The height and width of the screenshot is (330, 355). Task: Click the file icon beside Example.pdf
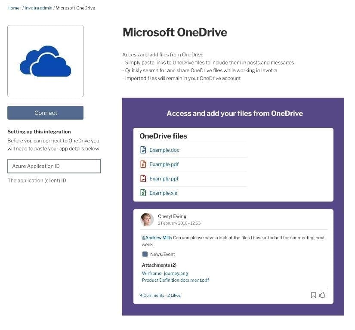pos(143,164)
